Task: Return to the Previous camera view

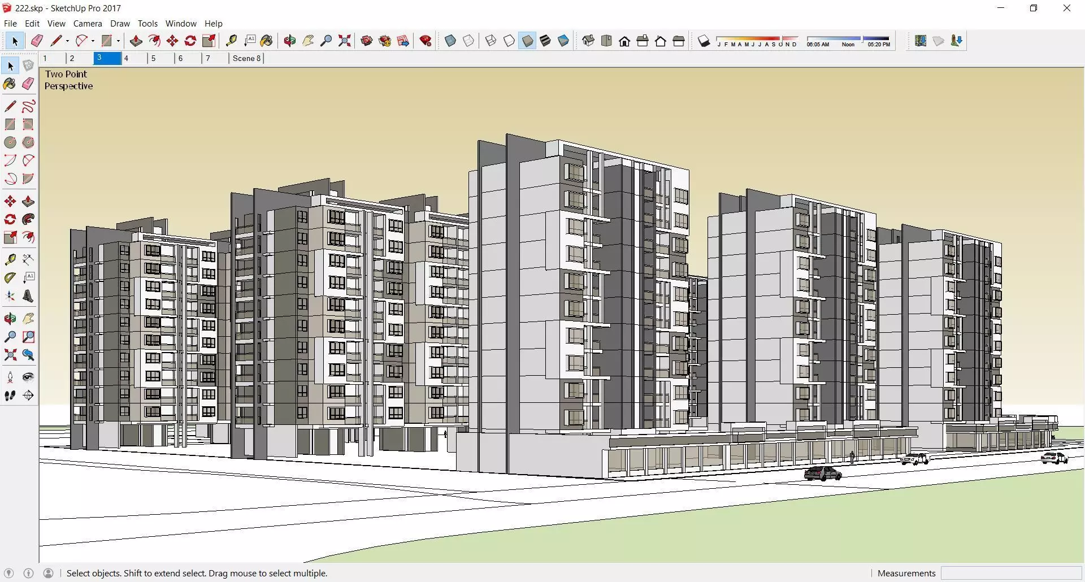Action: coord(28,355)
